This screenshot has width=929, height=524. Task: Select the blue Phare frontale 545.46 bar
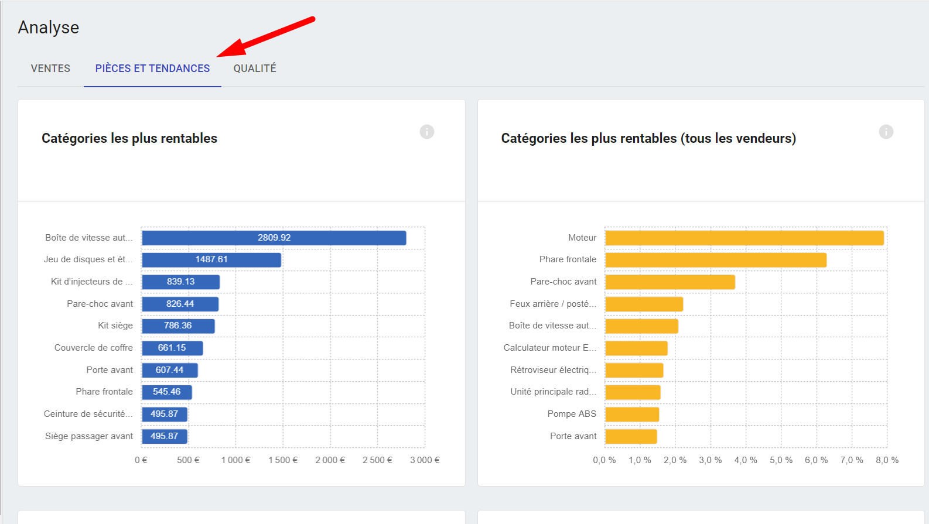[167, 392]
